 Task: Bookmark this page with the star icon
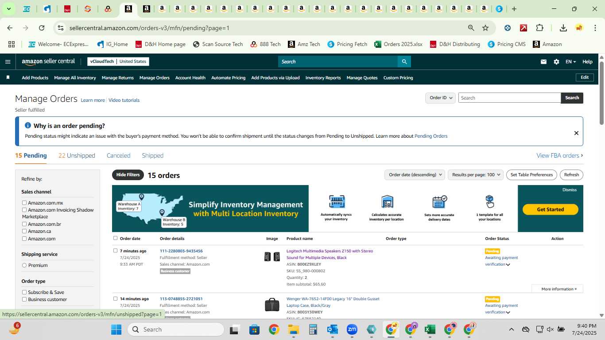click(485, 28)
